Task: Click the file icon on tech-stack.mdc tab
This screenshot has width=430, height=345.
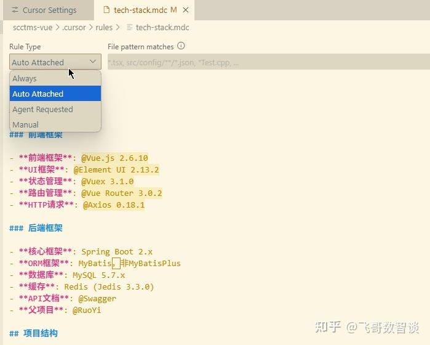Action: (x=106, y=10)
